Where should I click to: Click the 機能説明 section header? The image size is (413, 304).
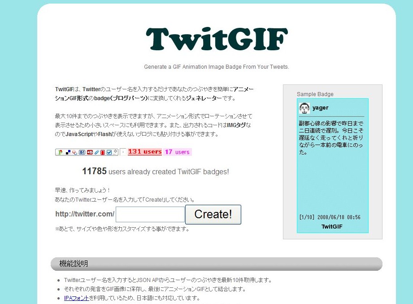point(217,264)
